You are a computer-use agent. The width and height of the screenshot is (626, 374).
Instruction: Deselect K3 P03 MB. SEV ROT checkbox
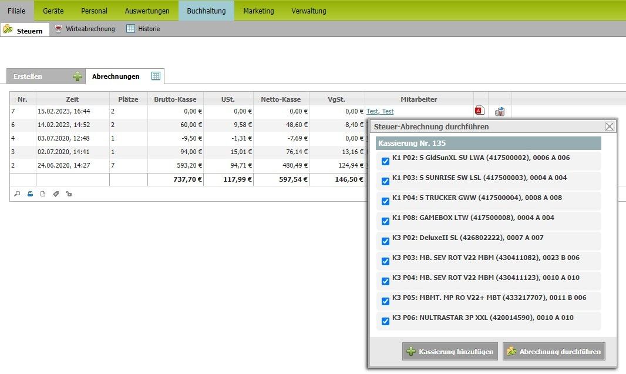click(x=385, y=261)
